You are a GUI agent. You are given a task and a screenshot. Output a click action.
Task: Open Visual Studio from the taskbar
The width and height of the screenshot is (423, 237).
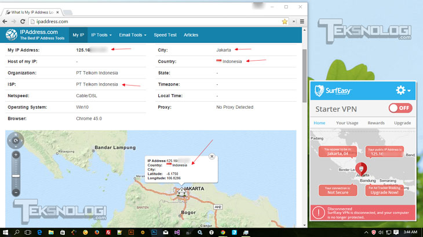(x=177, y=232)
